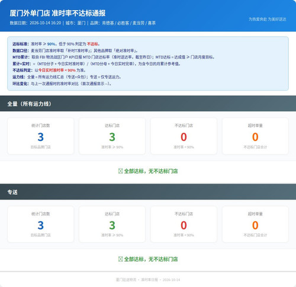Viewport: 296px width, 287px height.
Task: Click the check icon beside 全量 全部达标 message
Action: [x=121, y=171]
